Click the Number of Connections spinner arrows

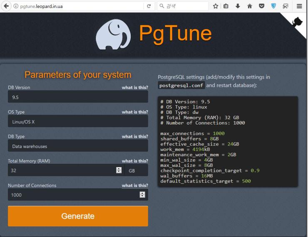click(x=142, y=195)
